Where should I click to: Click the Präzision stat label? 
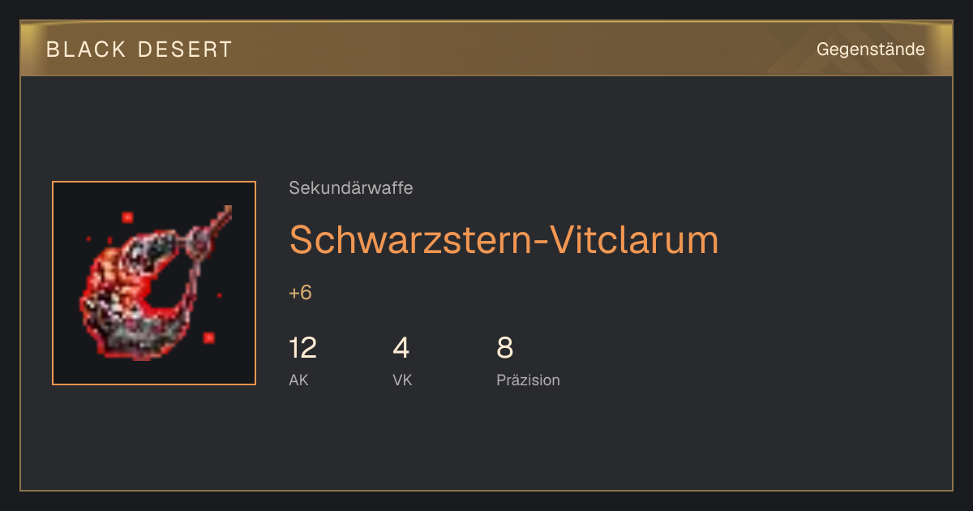coord(528,380)
